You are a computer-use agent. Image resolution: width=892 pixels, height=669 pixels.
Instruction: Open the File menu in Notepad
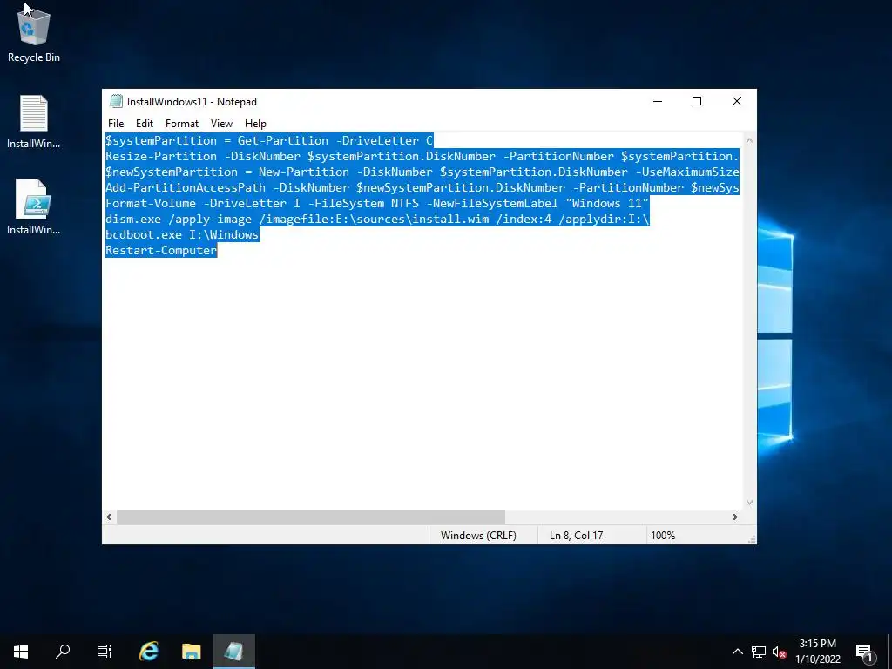tap(116, 124)
